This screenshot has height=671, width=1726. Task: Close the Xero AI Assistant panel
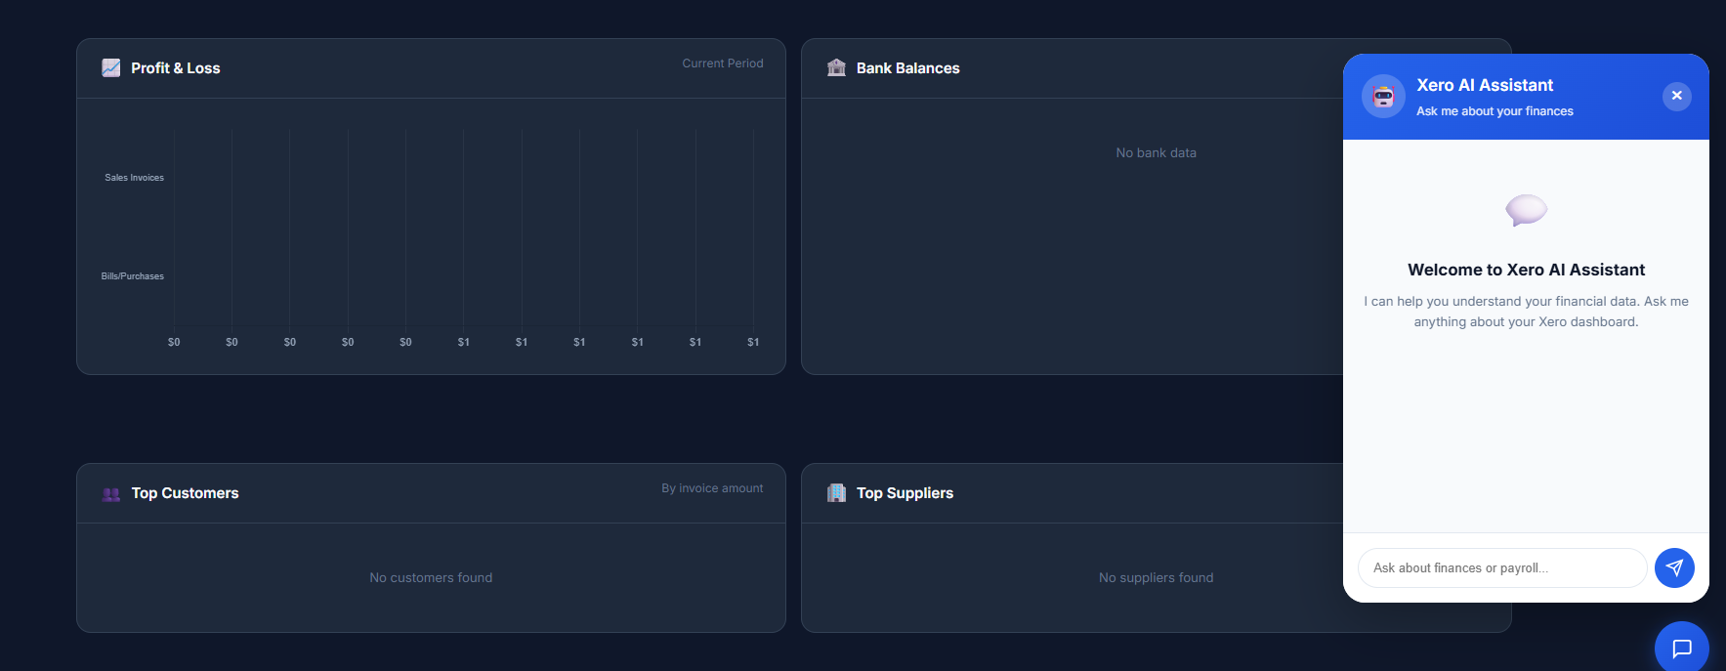(1676, 96)
